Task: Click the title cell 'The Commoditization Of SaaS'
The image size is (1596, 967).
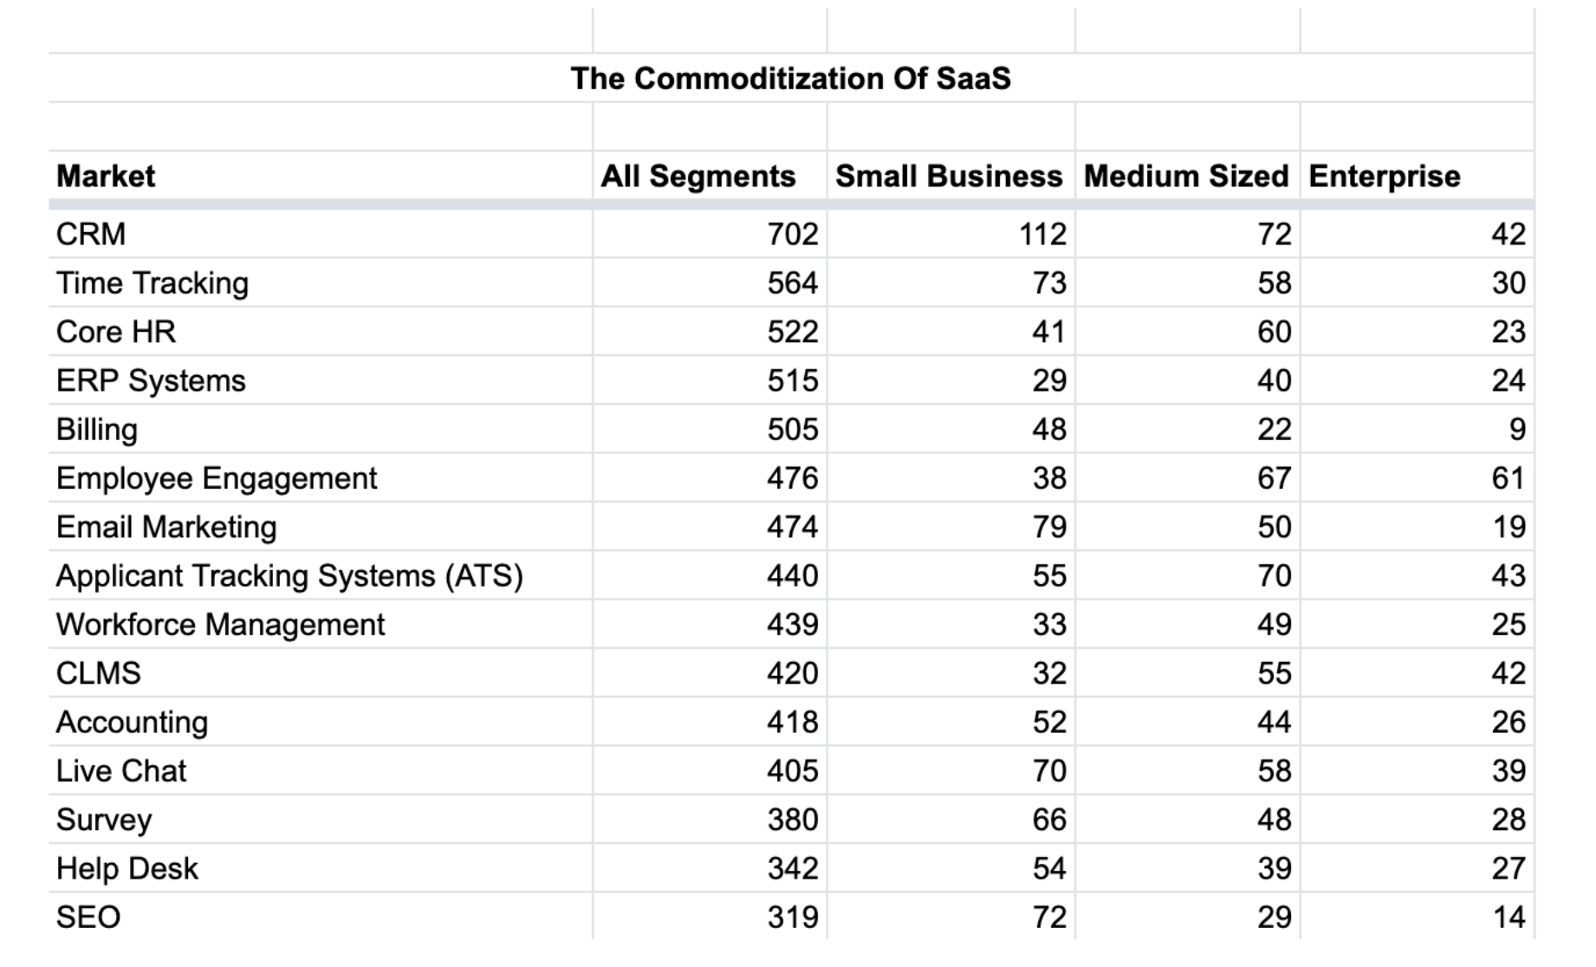Action: (790, 79)
